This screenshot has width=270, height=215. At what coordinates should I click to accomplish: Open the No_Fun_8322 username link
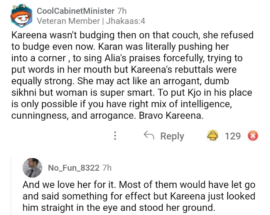pyautogui.click(x=74, y=168)
